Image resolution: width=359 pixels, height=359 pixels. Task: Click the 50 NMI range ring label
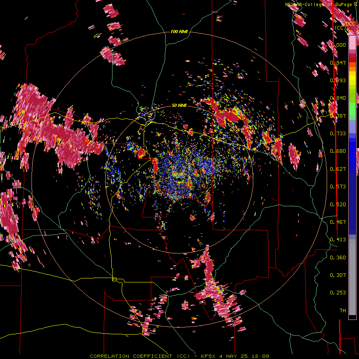coord(179,105)
